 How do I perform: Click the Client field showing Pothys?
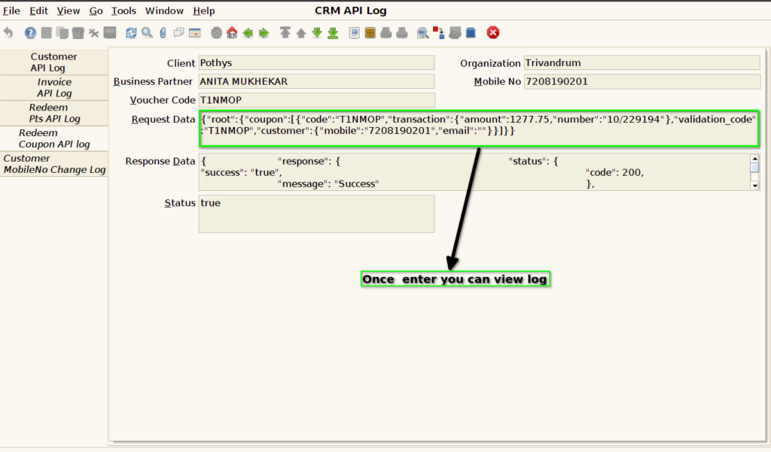pyautogui.click(x=317, y=63)
